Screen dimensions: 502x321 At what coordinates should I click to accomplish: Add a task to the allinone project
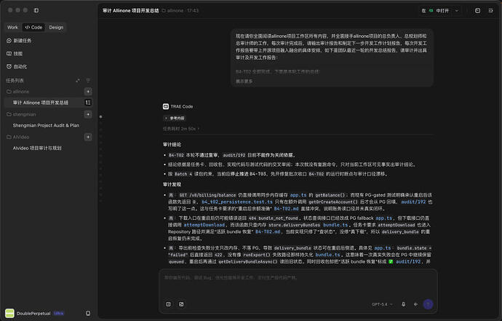click(88, 92)
